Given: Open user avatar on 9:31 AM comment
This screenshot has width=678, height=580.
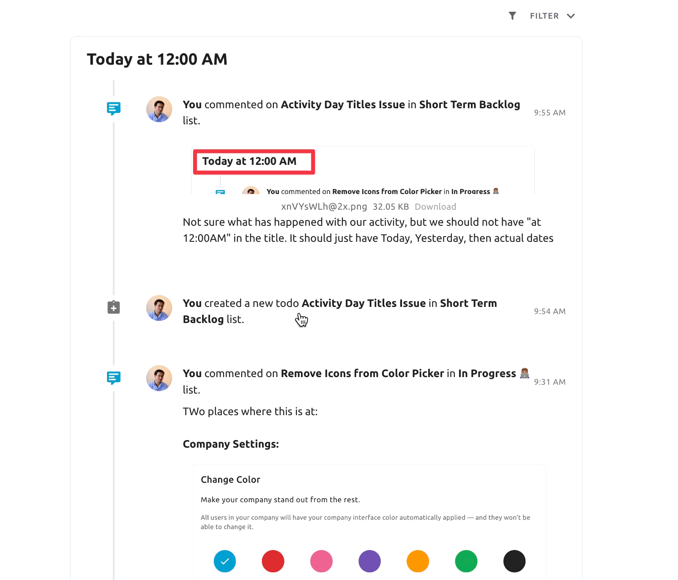Looking at the screenshot, I should coord(159,378).
